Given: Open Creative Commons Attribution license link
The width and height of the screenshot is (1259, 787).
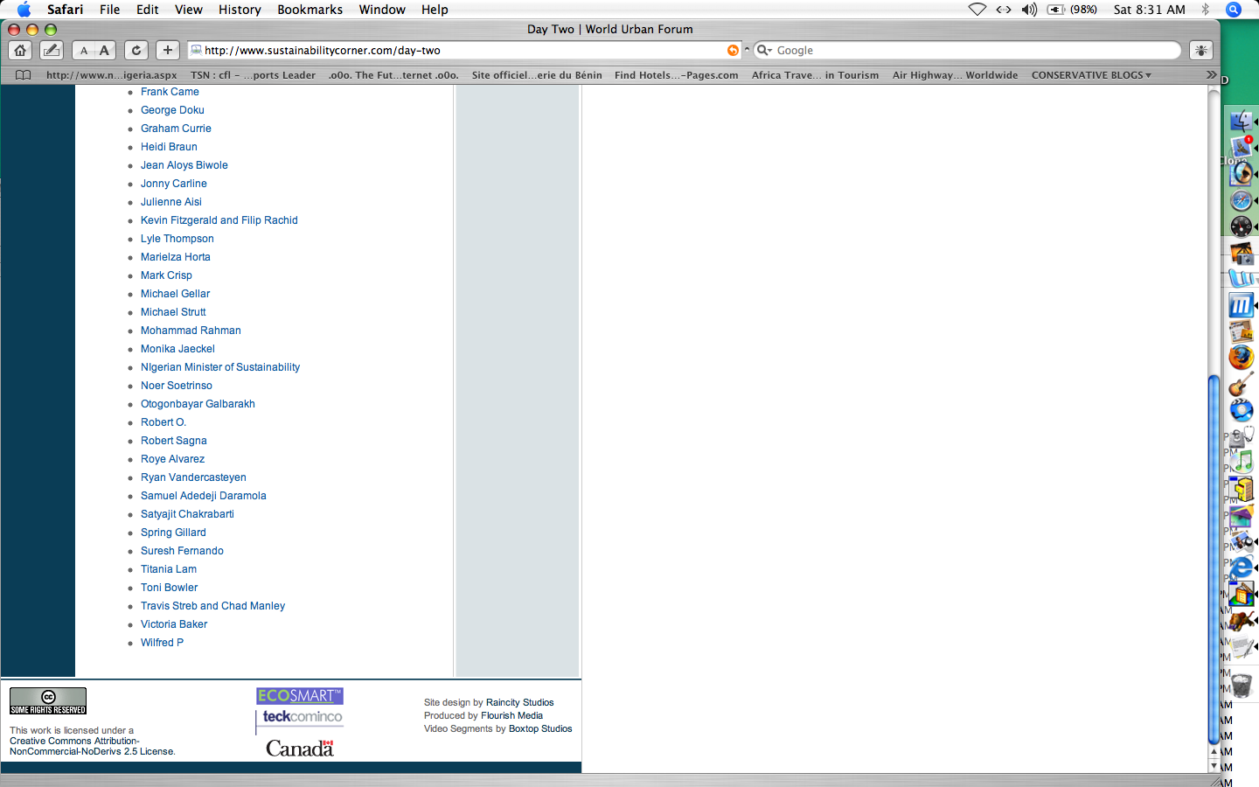Looking at the screenshot, I should tap(92, 746).
